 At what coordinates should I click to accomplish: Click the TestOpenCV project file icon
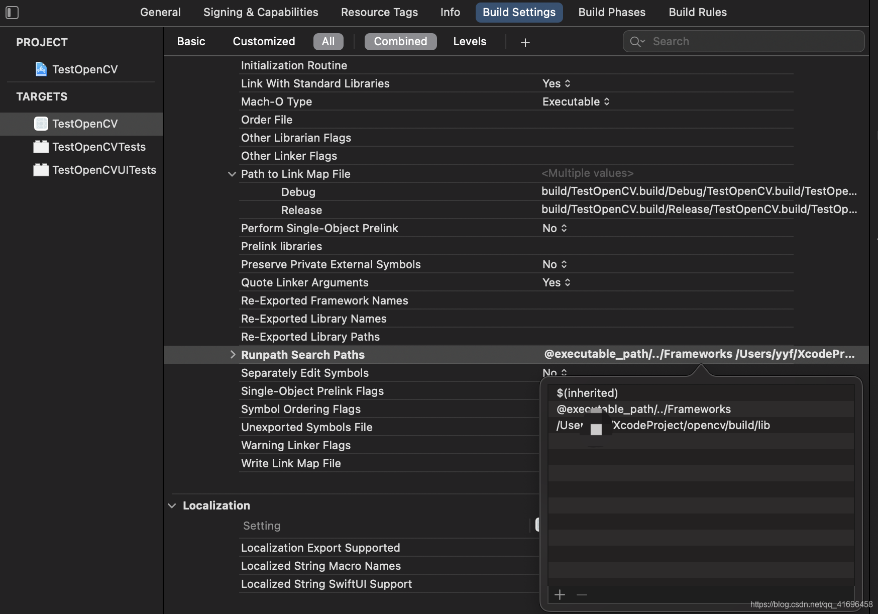pyautogui.click(x=41, y=69)
